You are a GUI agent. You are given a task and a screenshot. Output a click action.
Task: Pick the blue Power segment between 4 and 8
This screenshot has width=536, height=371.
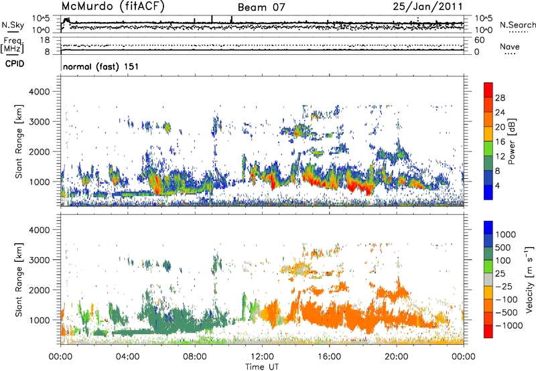coord(488,177)
